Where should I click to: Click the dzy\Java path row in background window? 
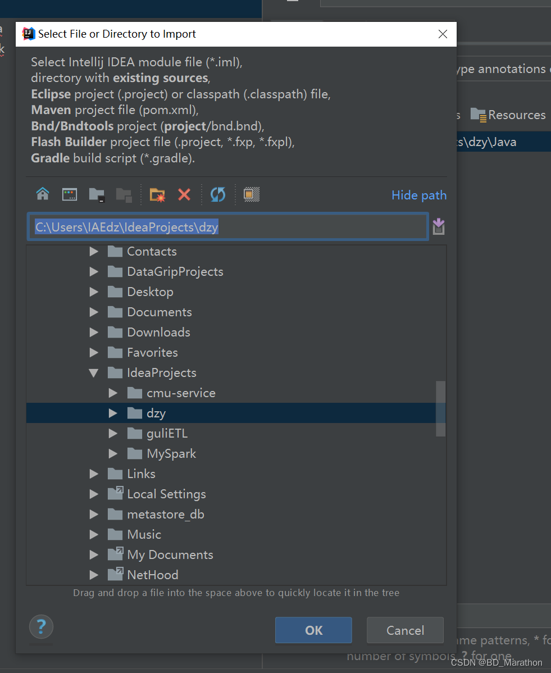point(504,142)
